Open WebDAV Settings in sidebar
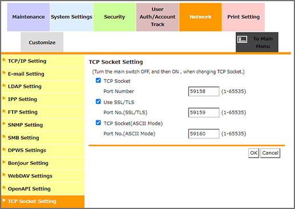 (43, 176)
